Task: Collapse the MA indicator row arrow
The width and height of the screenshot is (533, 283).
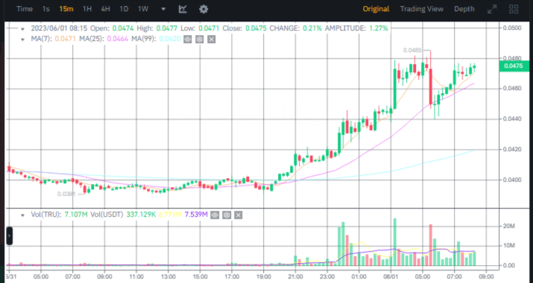Action: tap(22, 39)
